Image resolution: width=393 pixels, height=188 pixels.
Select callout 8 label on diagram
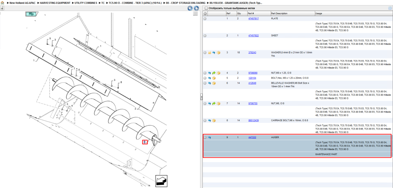121,82
